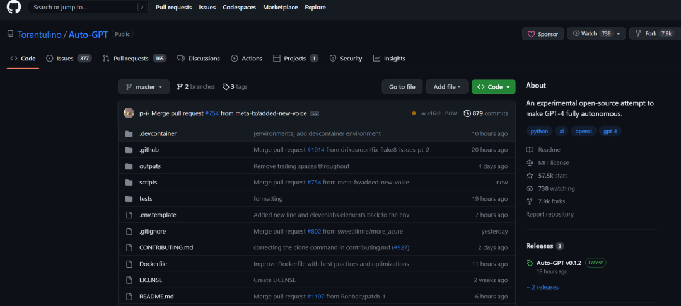The width and height of the screenshot is (681, 306).
Task: Click the Dockerfile file icon
Action: pyautogui.click(x=129, y=264)
